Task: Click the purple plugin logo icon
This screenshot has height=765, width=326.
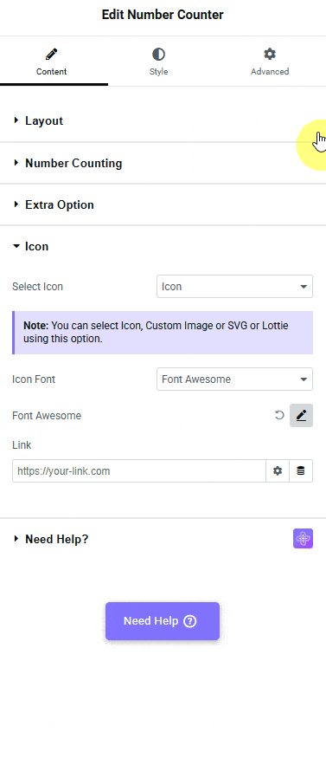Action: pyautogui.click(x=304, y=539)
